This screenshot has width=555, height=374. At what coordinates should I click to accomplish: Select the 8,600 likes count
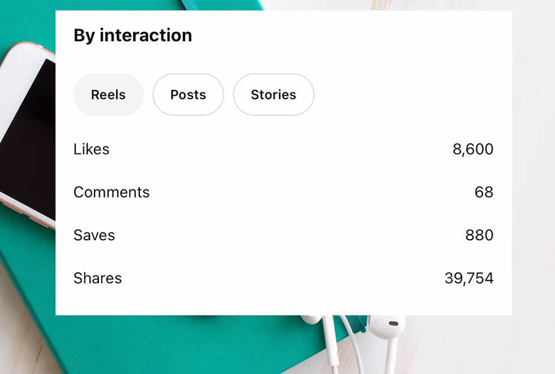(473, 149)
